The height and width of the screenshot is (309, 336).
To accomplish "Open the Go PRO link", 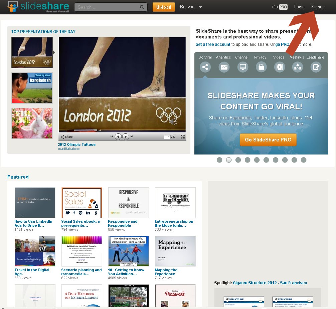I will point(280,7).
